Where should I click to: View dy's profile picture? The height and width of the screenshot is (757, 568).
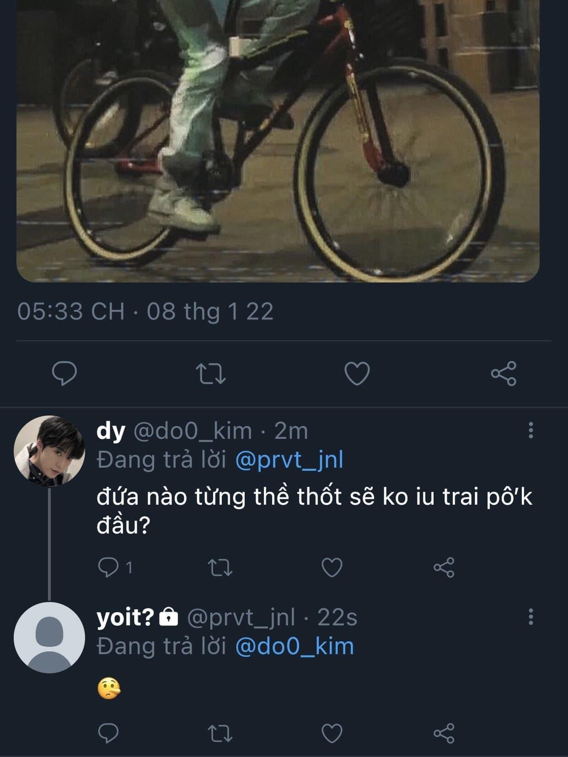tap(49, 451)
